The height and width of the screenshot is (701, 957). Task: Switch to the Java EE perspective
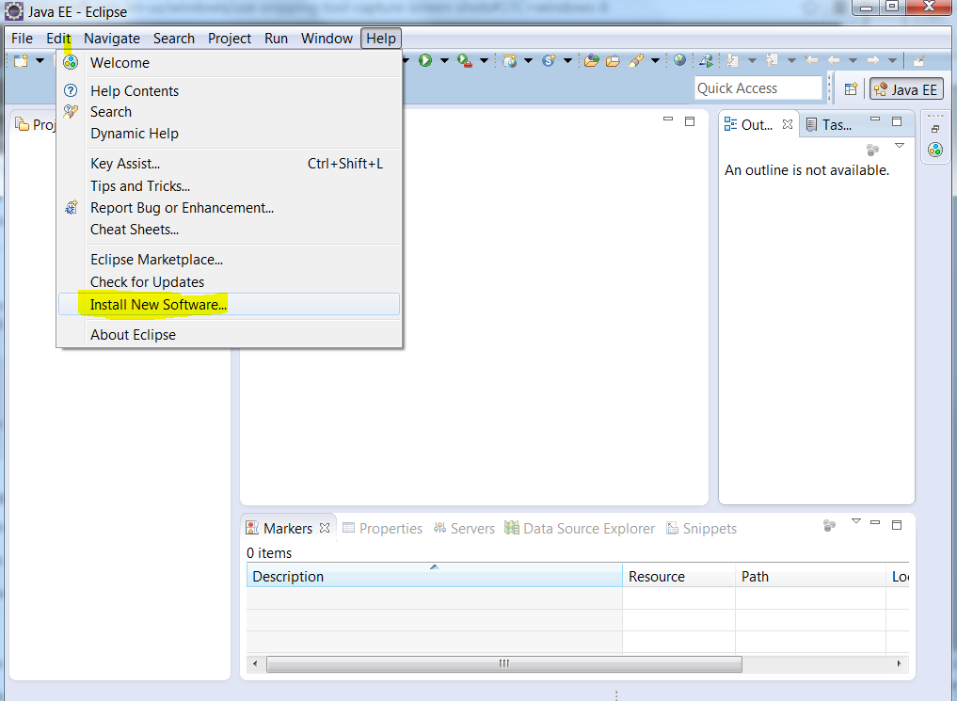click(905, 89)
